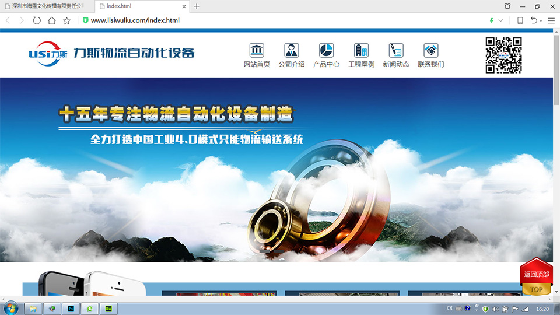Image resolution: width=560 pixels, height=315 pixels.
Task: Expand the undo-closed-tab dropdown arrow
Action: tap(541, 21)
